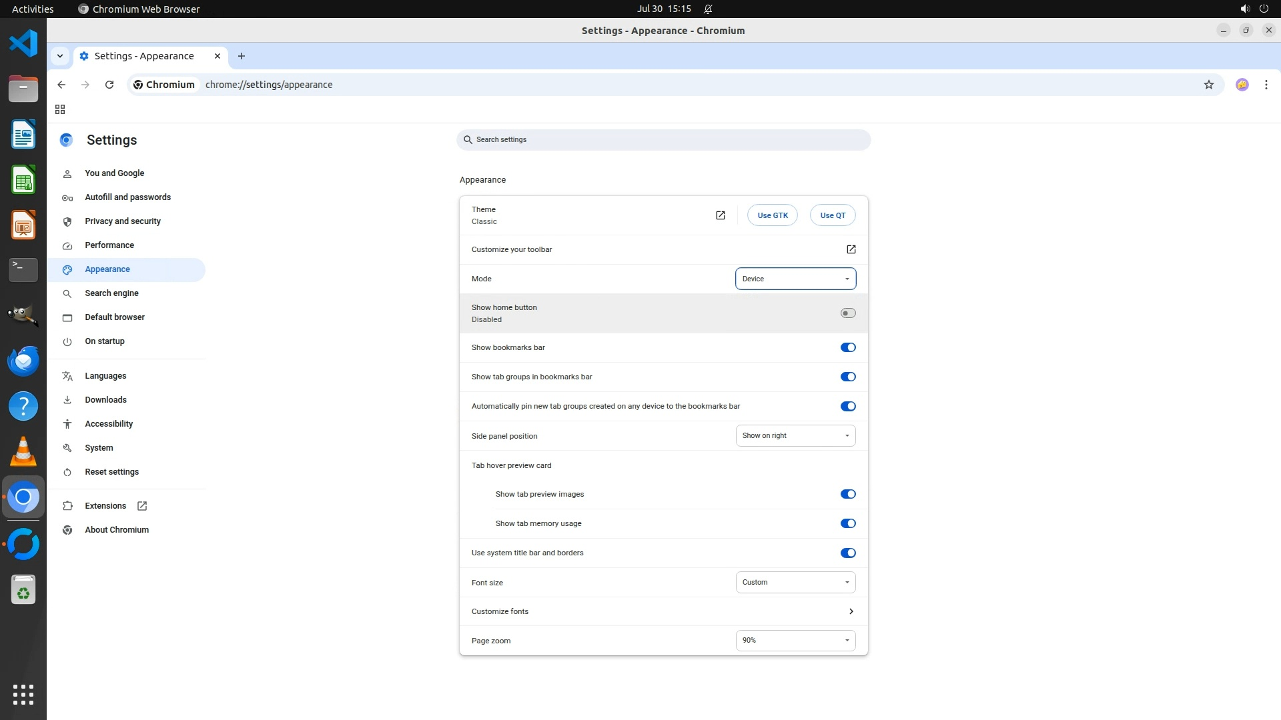The image size is (1281, 720).
Task: Open a new tab with plus icon
Action: click(242, 56)
